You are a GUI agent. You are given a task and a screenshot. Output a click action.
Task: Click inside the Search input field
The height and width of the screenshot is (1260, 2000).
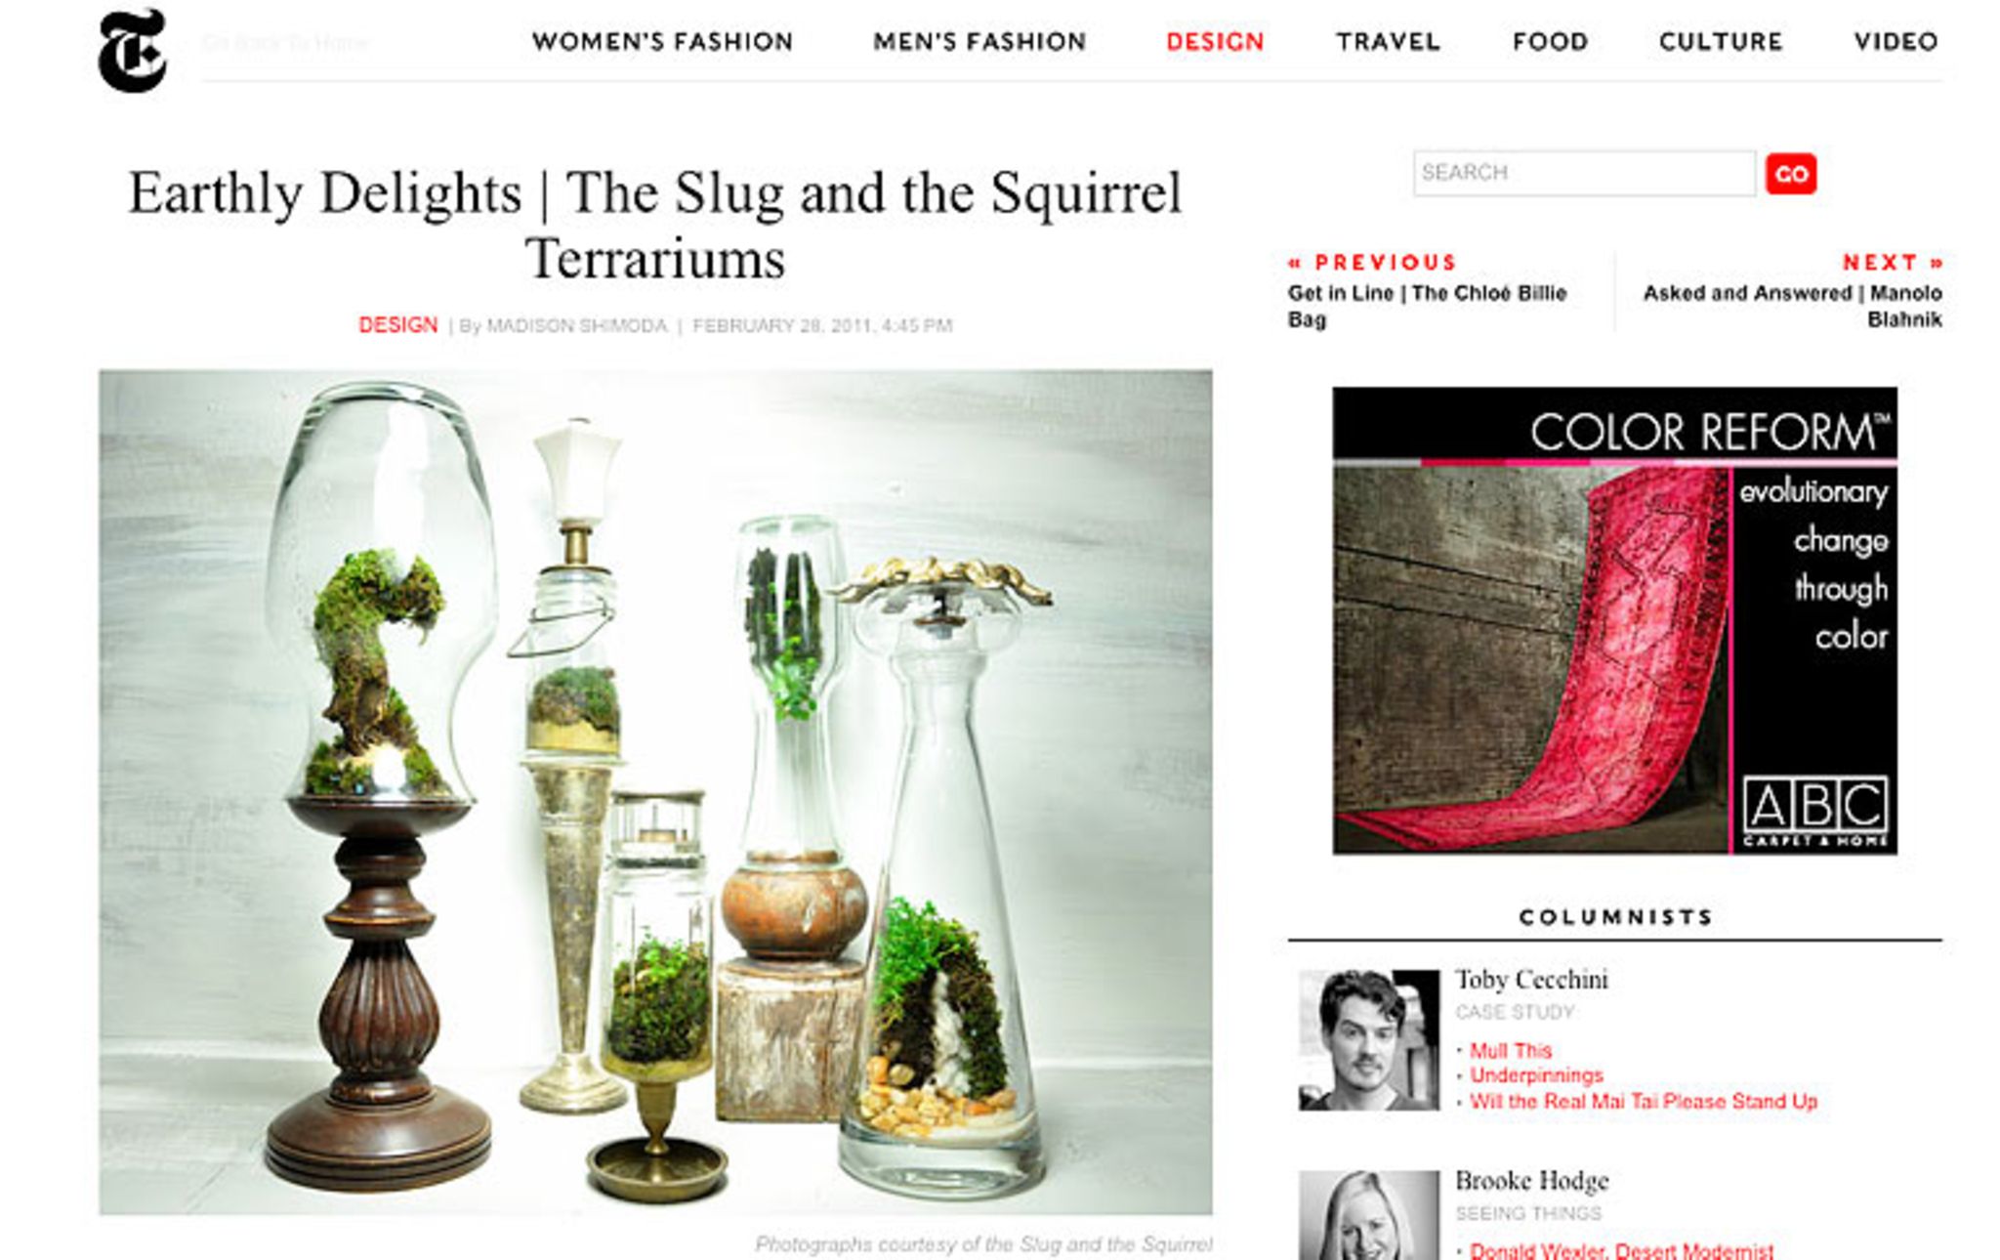pyautogui.click(x=1584, y=173)
